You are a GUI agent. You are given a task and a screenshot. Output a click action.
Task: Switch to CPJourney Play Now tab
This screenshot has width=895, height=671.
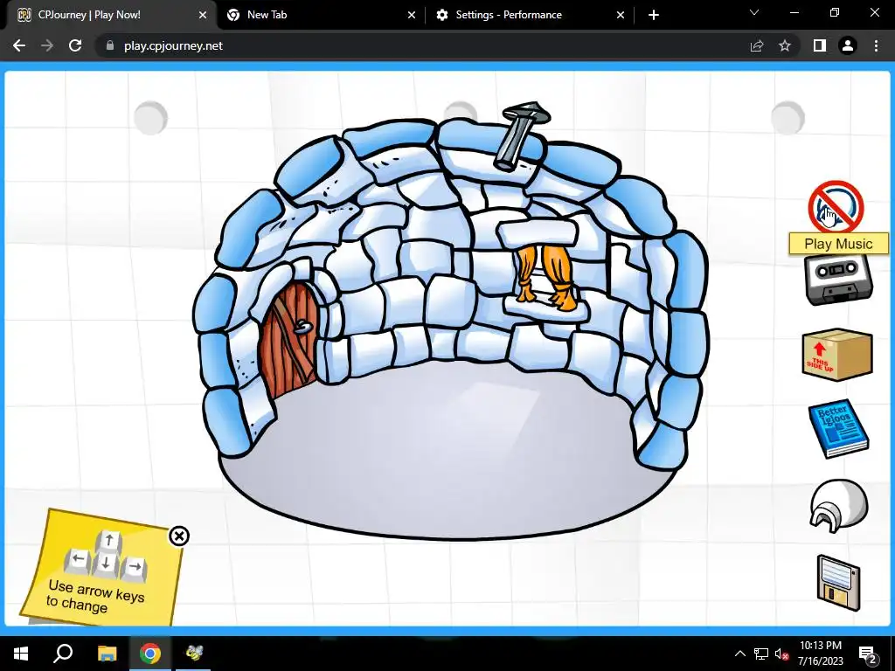coord(108,15)
